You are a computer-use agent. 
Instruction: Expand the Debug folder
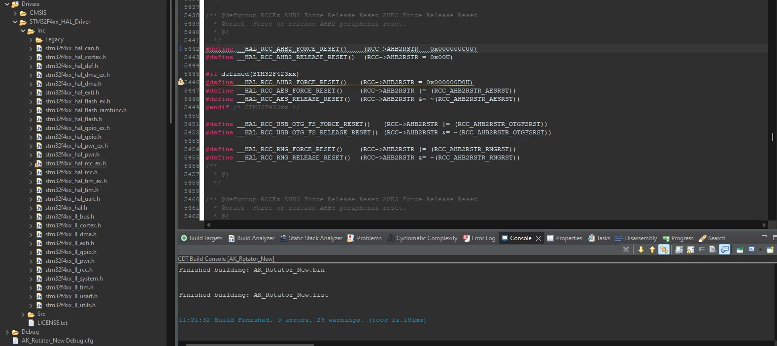click(x=7, y=332)
